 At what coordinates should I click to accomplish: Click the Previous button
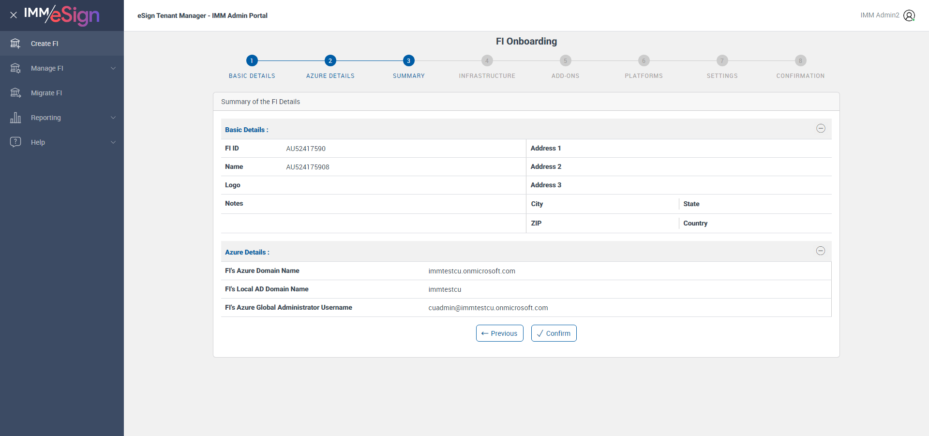click(499, 333)
